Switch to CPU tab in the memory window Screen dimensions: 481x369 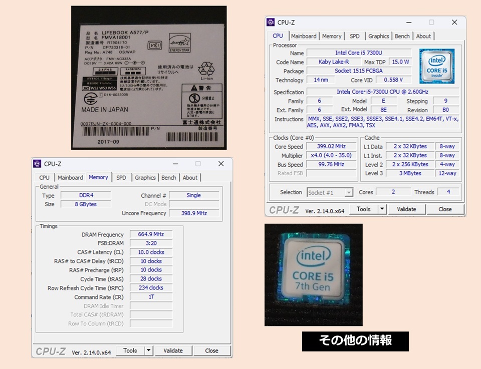44,177
